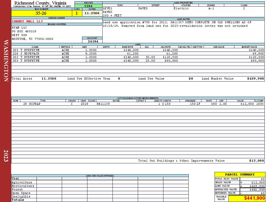Image resolution: width=266 pixels, height=202 pixels.
Task: Select area size 150 LF
Action: (195, 104)
